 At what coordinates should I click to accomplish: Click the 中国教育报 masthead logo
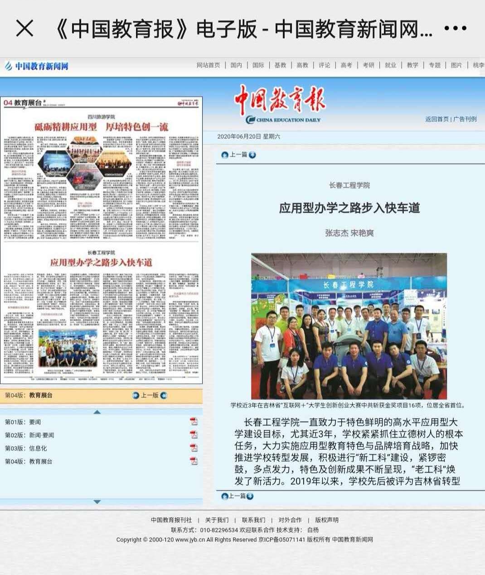[280, 105]
